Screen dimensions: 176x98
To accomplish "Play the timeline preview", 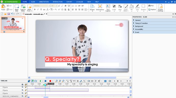I will click(x=40, y=81).
